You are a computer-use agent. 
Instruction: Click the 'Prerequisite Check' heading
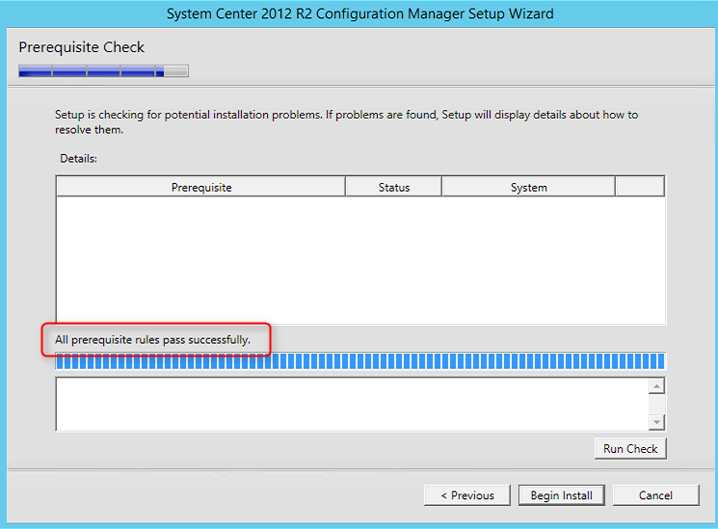pyautogui.click(x=82, y=47)
